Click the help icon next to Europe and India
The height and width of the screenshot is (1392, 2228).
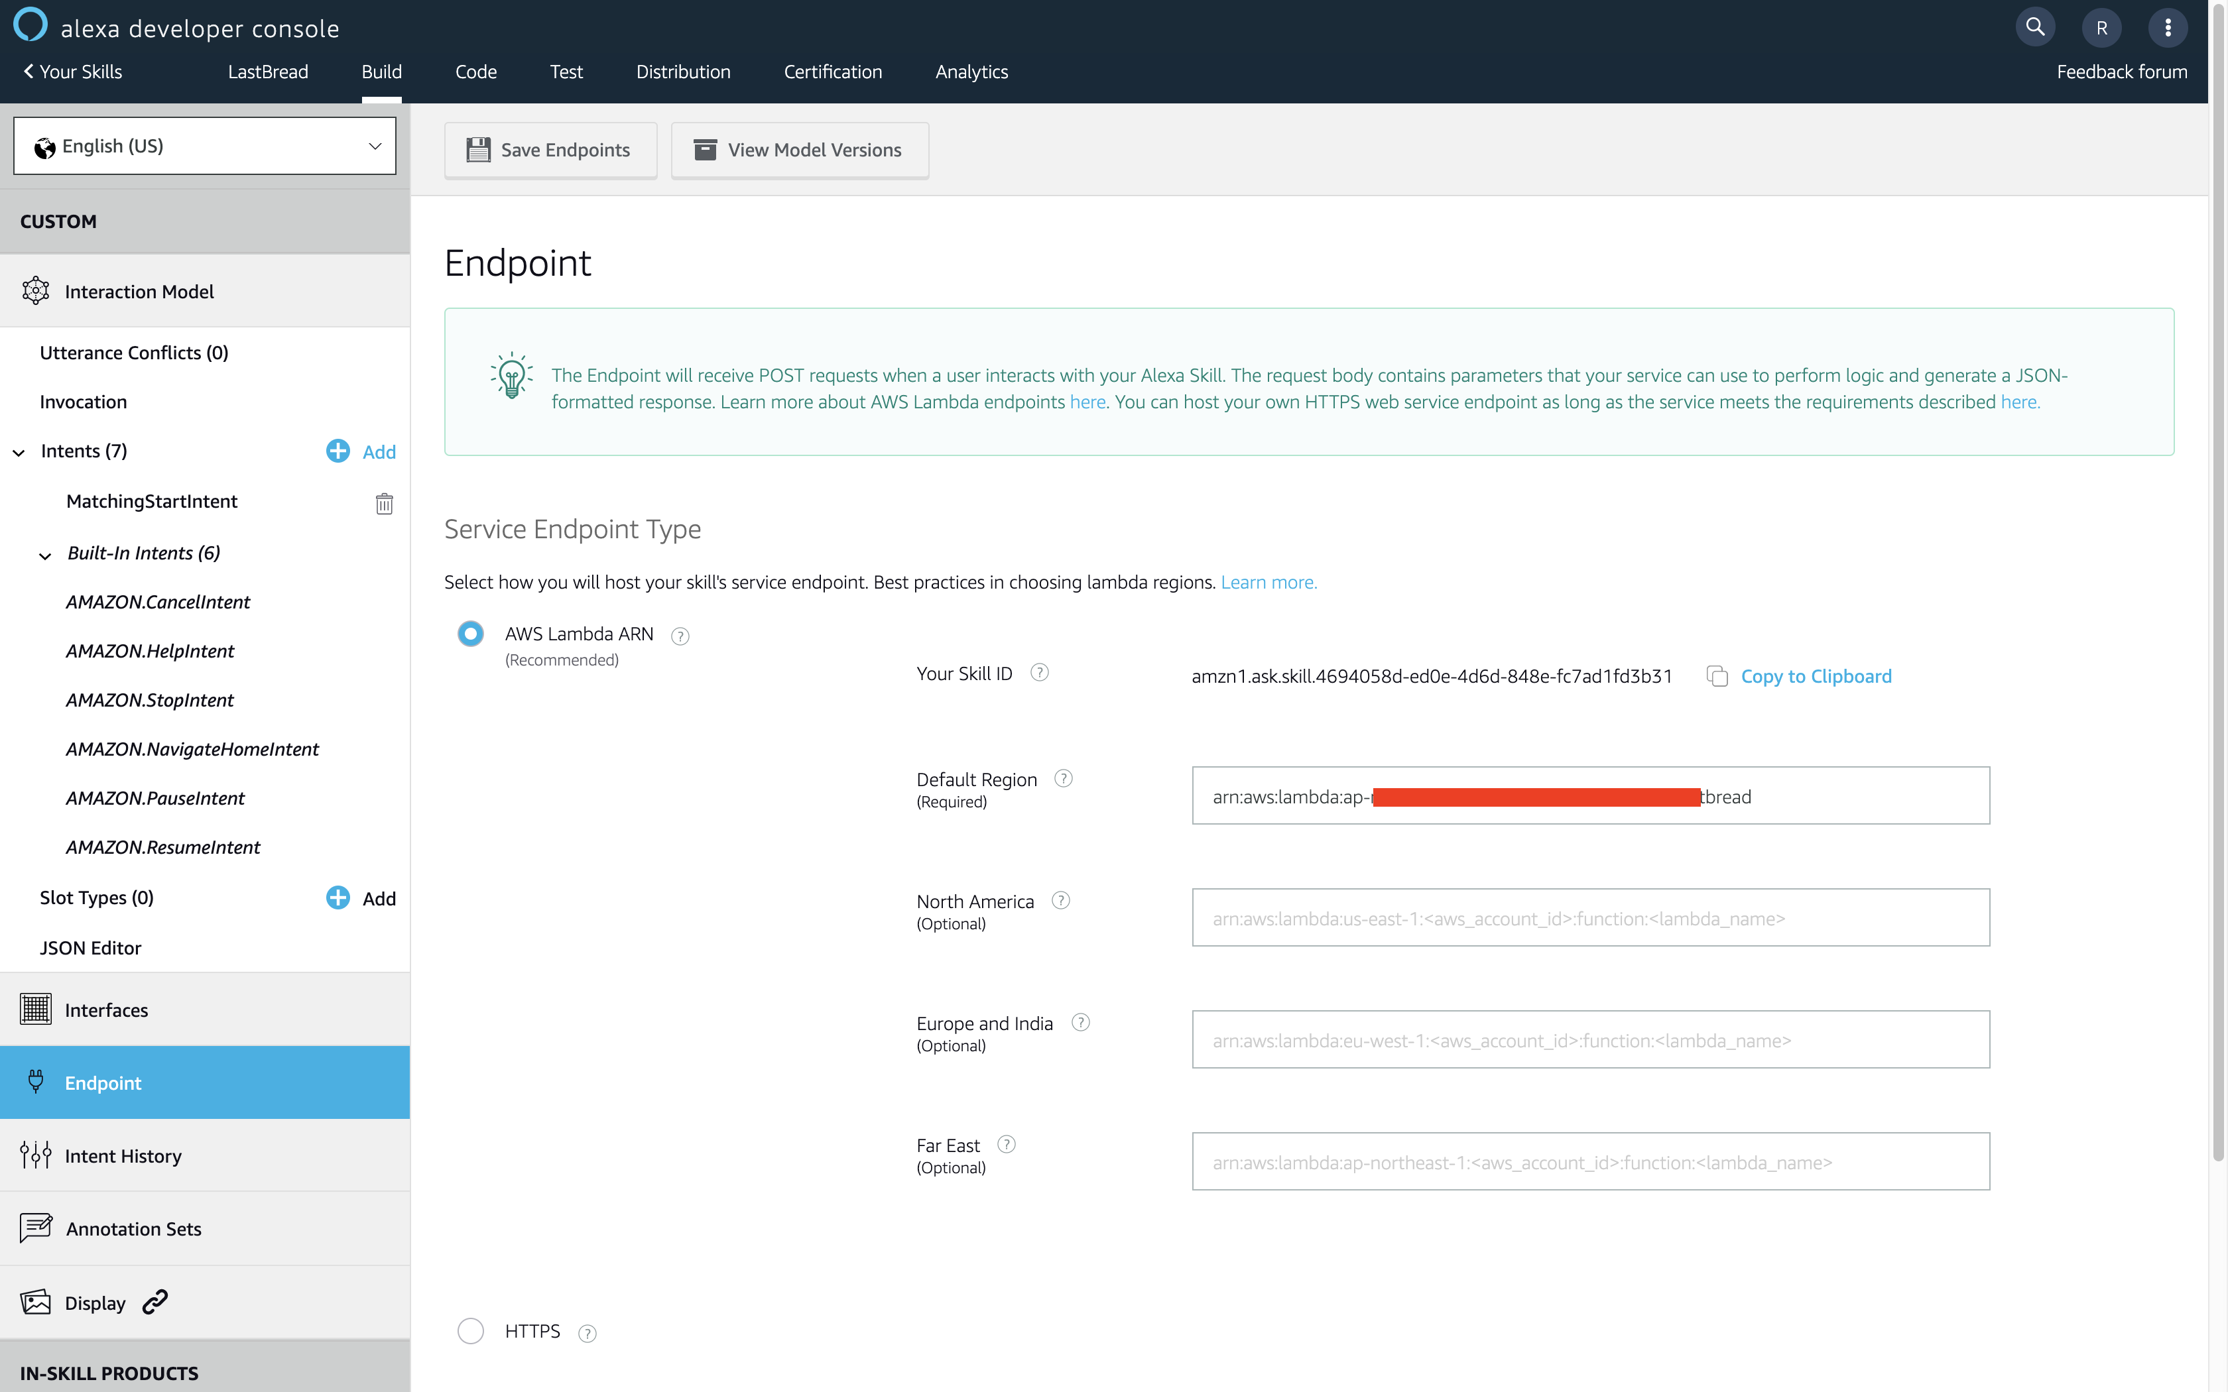(x=1080, y=1023)
